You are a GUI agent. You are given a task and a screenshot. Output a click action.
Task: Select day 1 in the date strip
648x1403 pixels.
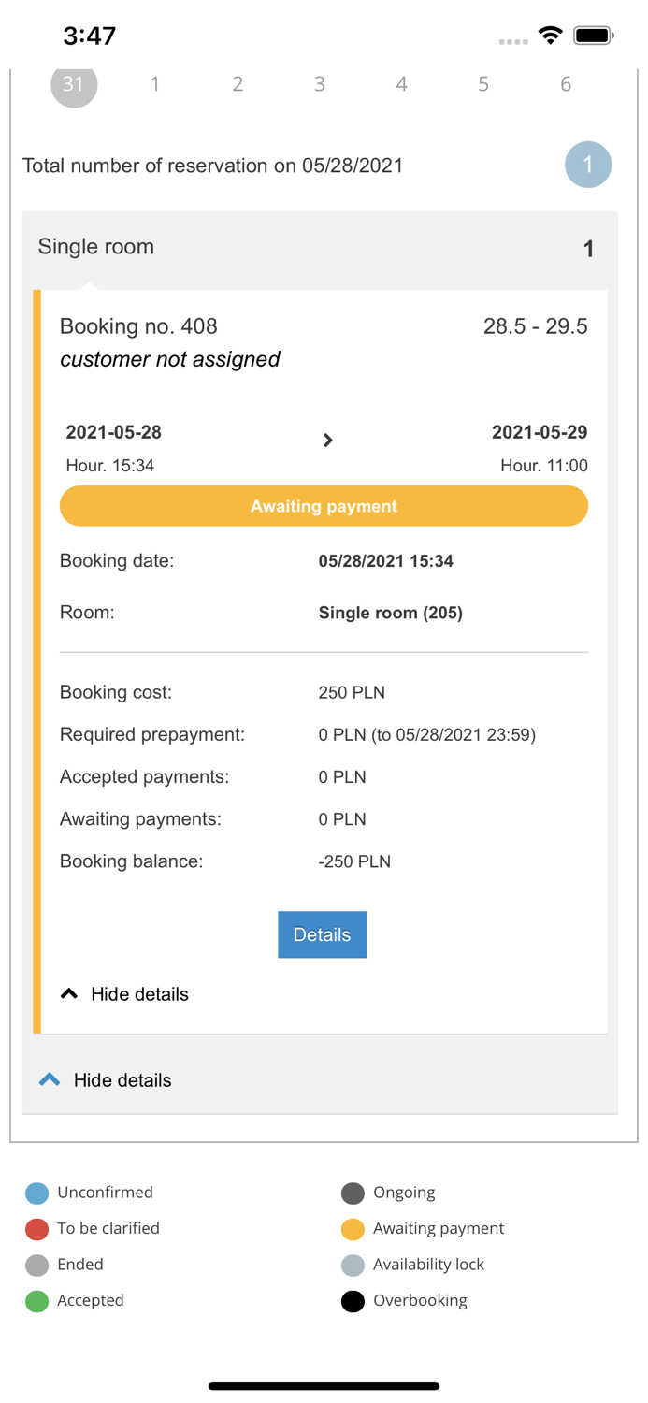click(x=155, y=84)
